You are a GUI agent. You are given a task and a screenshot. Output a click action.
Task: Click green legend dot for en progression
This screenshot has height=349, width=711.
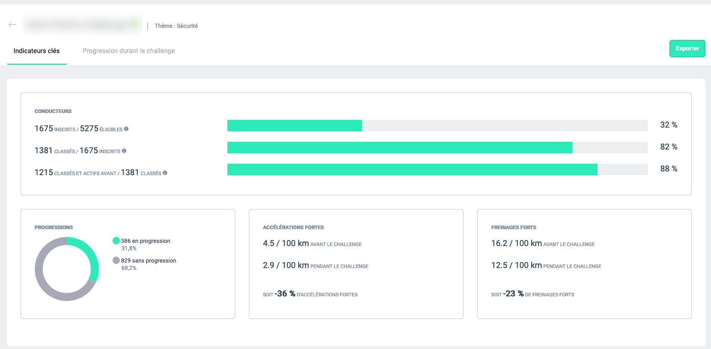(x=116, y=241)
